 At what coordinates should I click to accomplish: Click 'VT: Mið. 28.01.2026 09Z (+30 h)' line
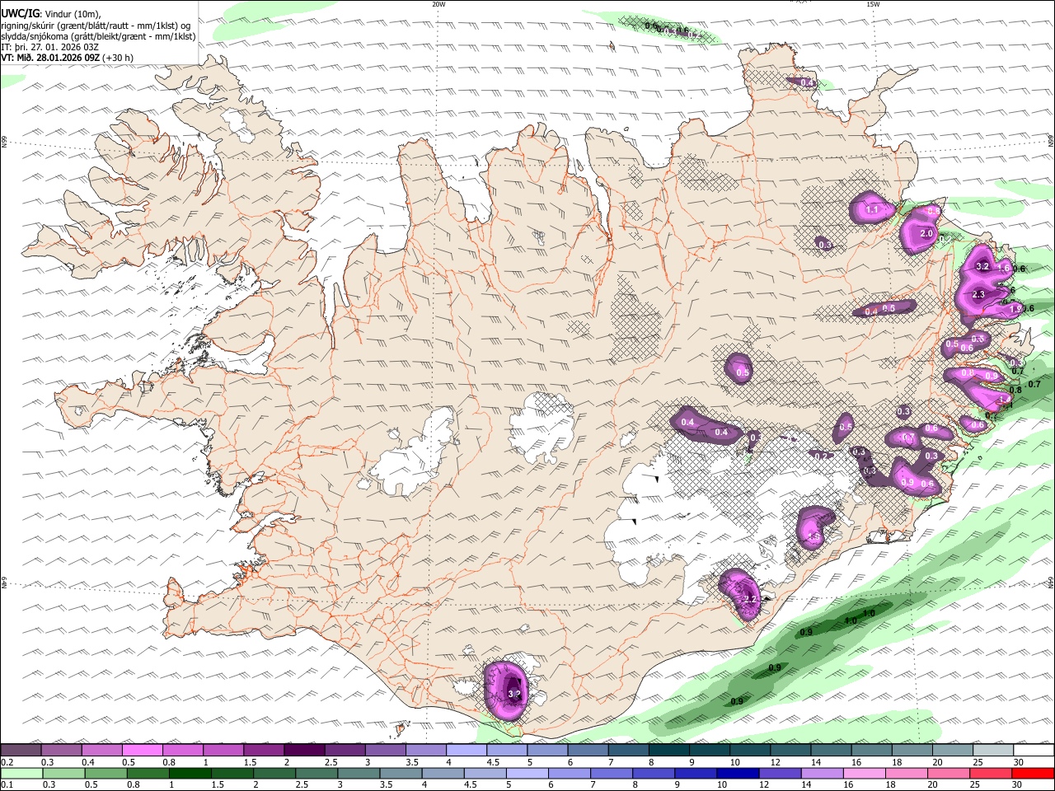click(67, 58)
